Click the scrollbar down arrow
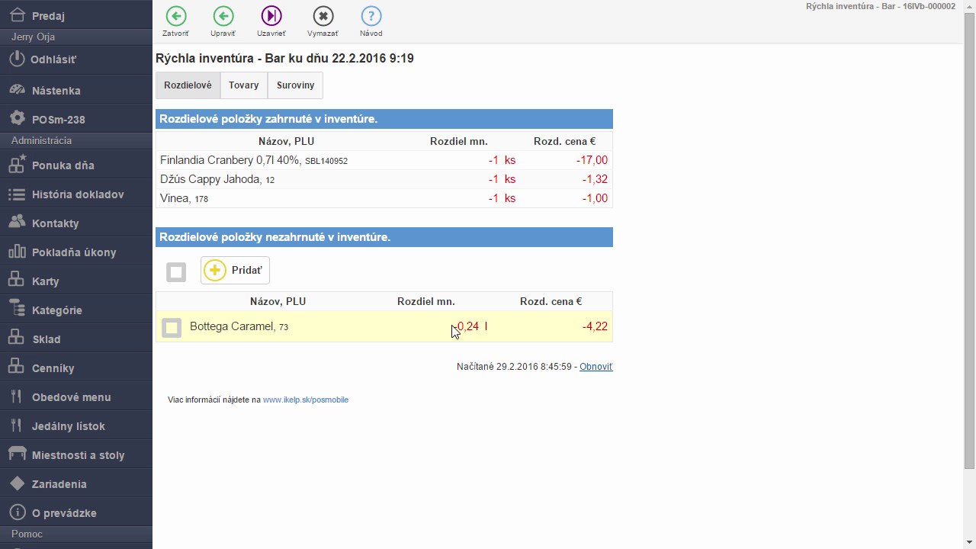The width and height of the screenshot is (976, 549). point(970,543)
